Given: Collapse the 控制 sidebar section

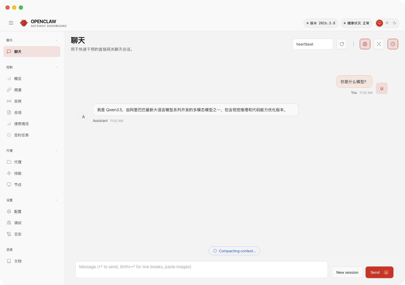Looking at the screenshot, I should pos(56,67).
